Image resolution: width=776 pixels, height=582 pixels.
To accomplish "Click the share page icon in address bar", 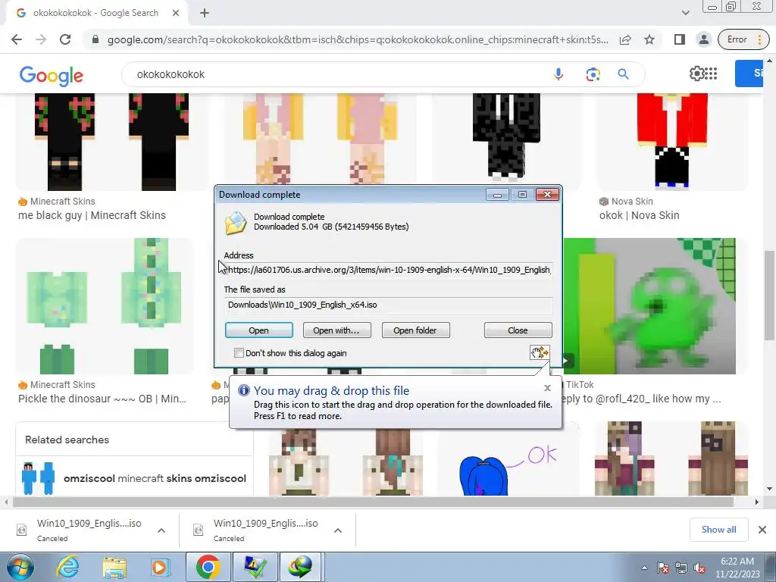I will pyautogui.click(x=625, y=39).
